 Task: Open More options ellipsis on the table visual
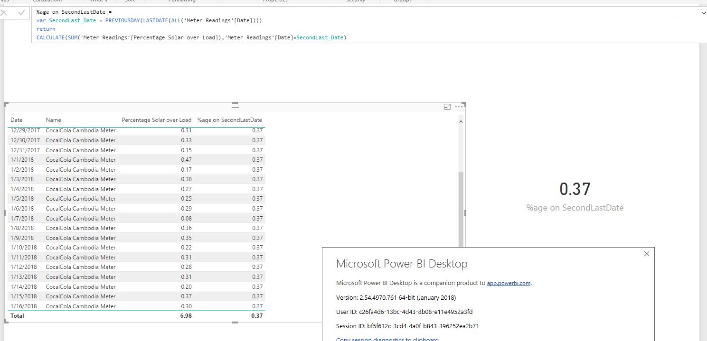click(459, 107)
